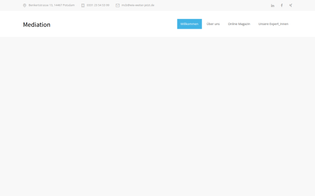Viewport: 315px width, 196px height.
Task: Open the Xing profile icon
Action: tap(290, 5)
